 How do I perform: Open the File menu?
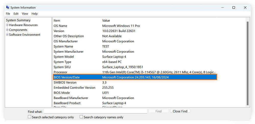coord(8,14)
